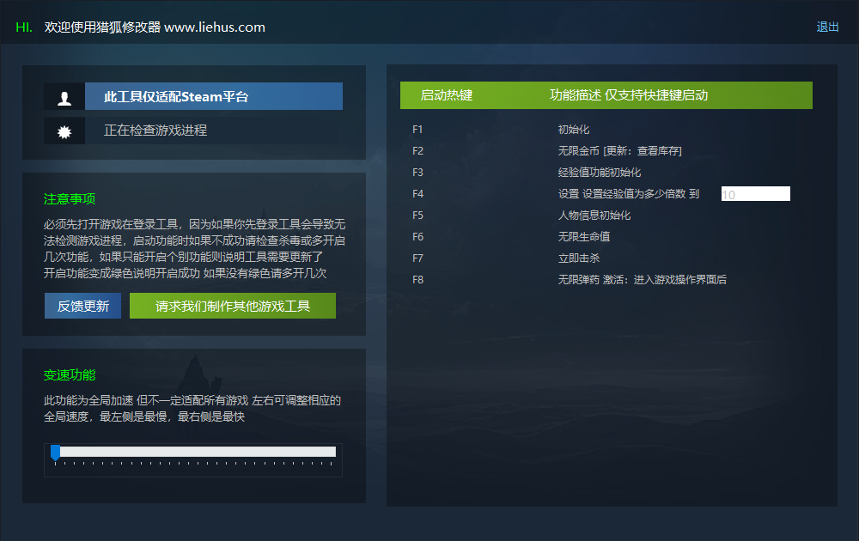Click the F2 hotkey label
This screenshot has height=541, width=859.
pyautogui.click(x=417, y=151)
